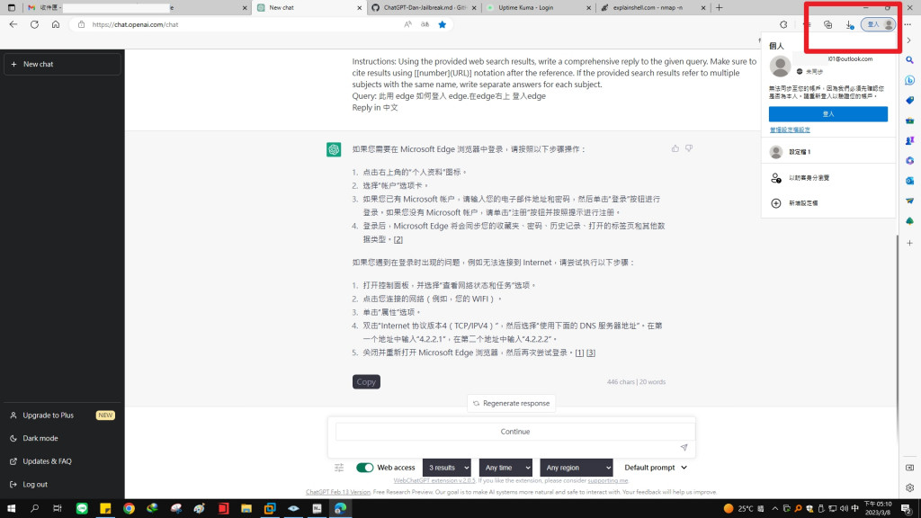This screenshot has width=921, height=518.
Task: Click the translate icon in address bar
Action: (x=425, y=24)
